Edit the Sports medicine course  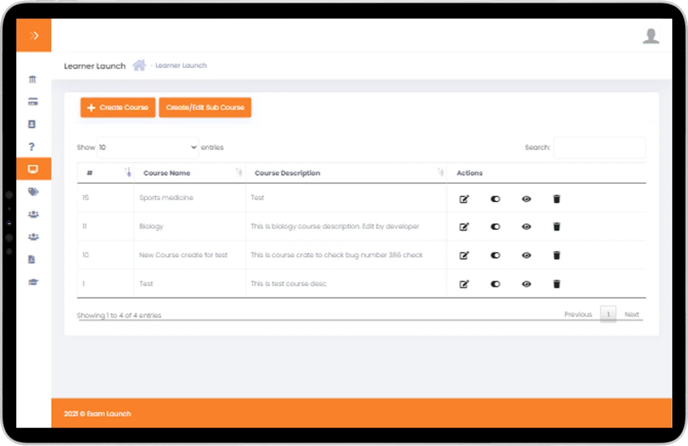(464, 199)
